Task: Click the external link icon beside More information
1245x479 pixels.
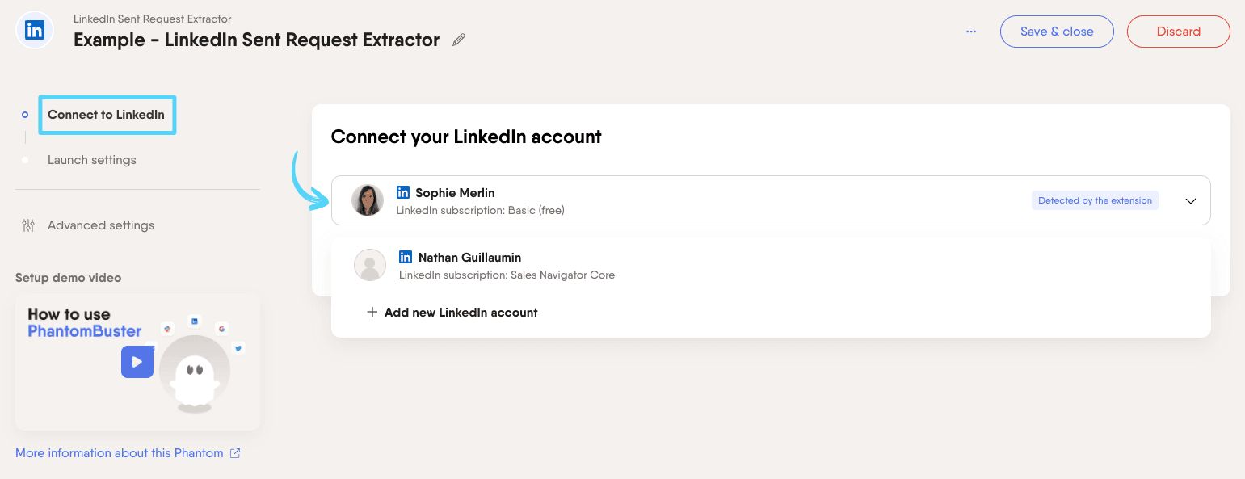Action: pos(235,453)
